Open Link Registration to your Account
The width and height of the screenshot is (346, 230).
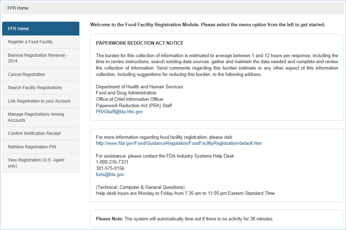coord(41,101)
